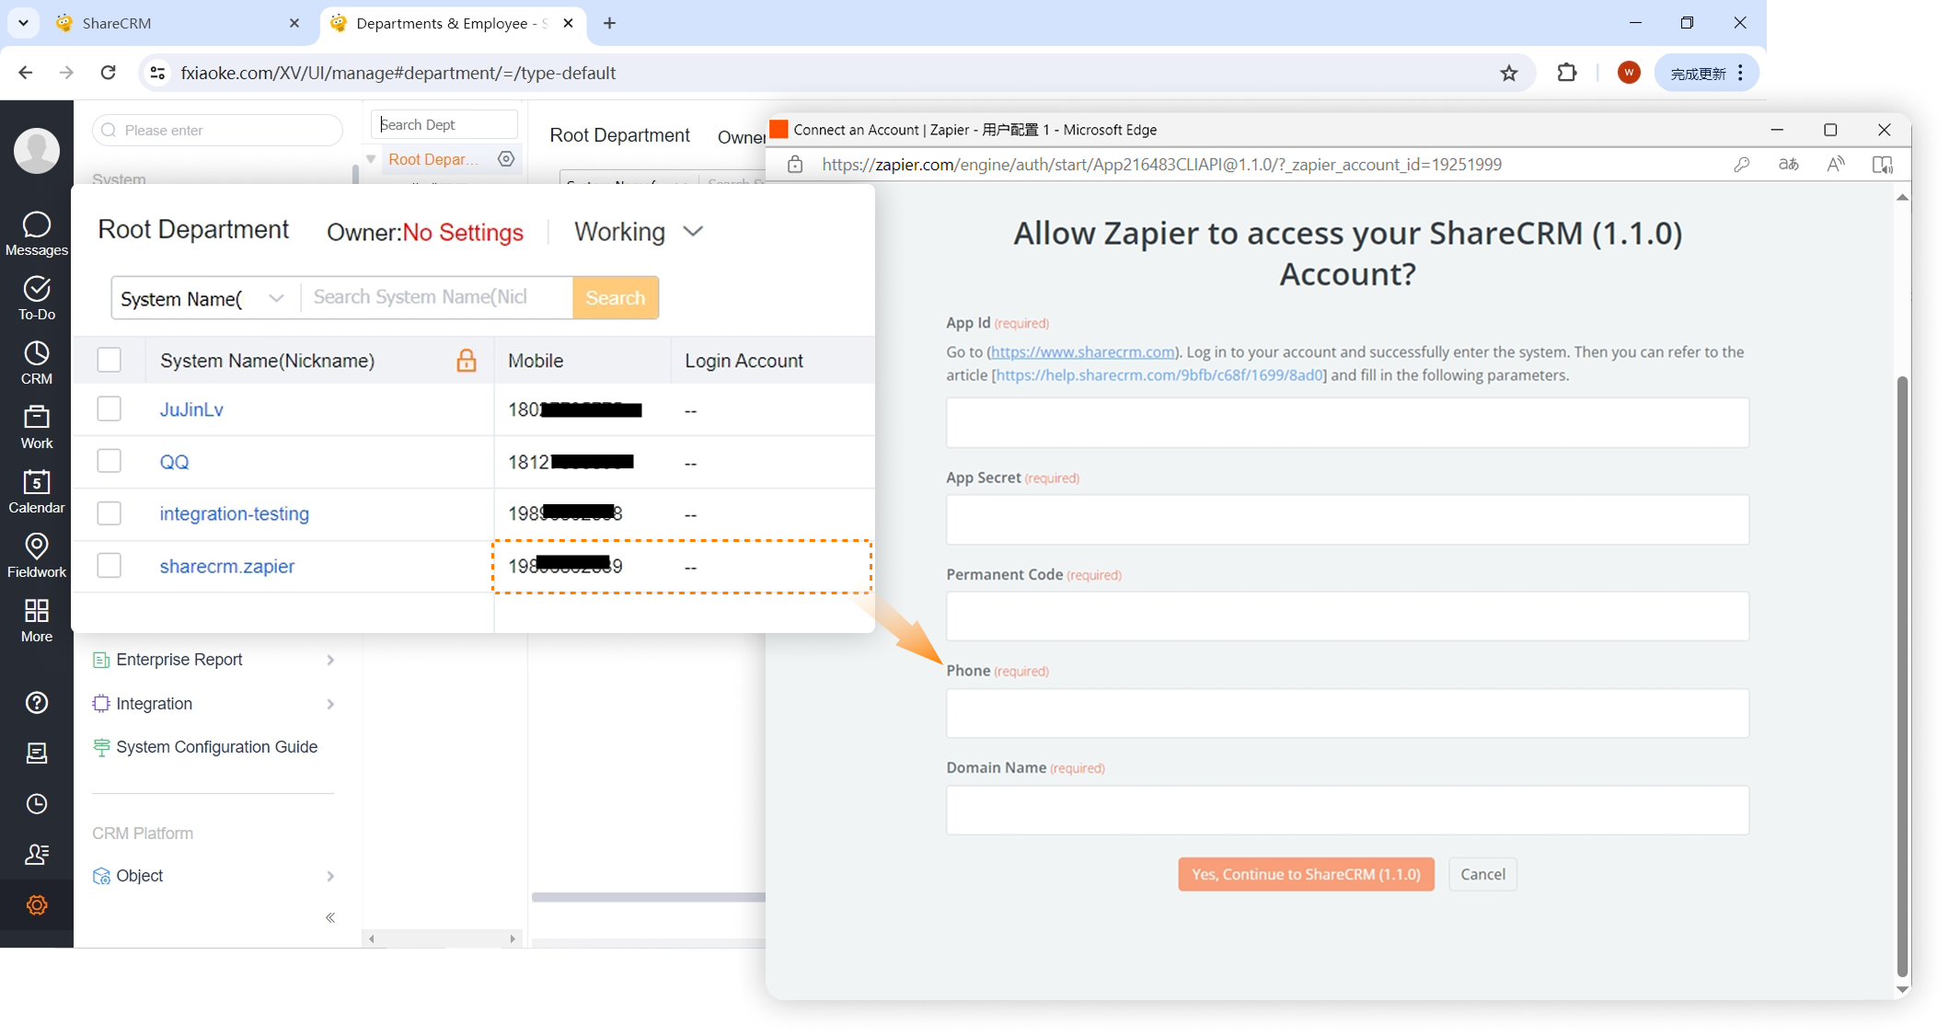This screenshot has height=1036, width=1949.
Task: Click Yes, Continue to ShareCRM button
Action: click(x=1306, y=874)
